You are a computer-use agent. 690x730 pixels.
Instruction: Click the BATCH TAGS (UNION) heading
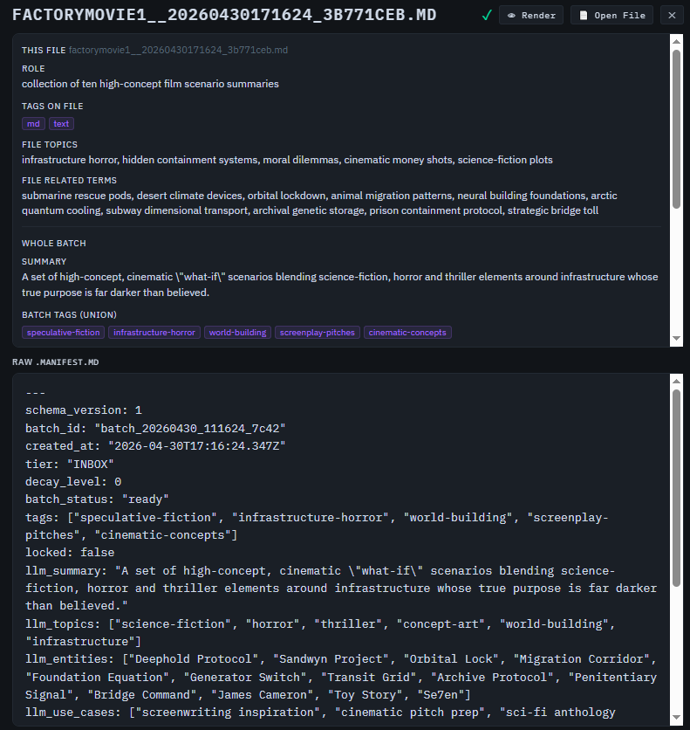tap(69, 314)
